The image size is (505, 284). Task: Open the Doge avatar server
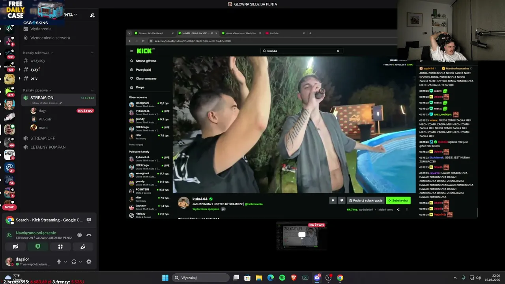[x=9, y=79]
